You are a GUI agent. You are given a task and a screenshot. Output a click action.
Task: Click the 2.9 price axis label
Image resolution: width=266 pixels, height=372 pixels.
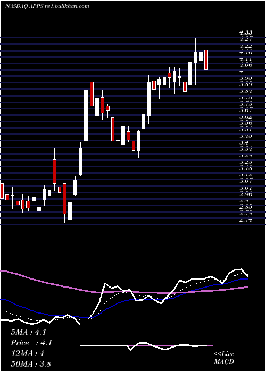pos(244,201)
